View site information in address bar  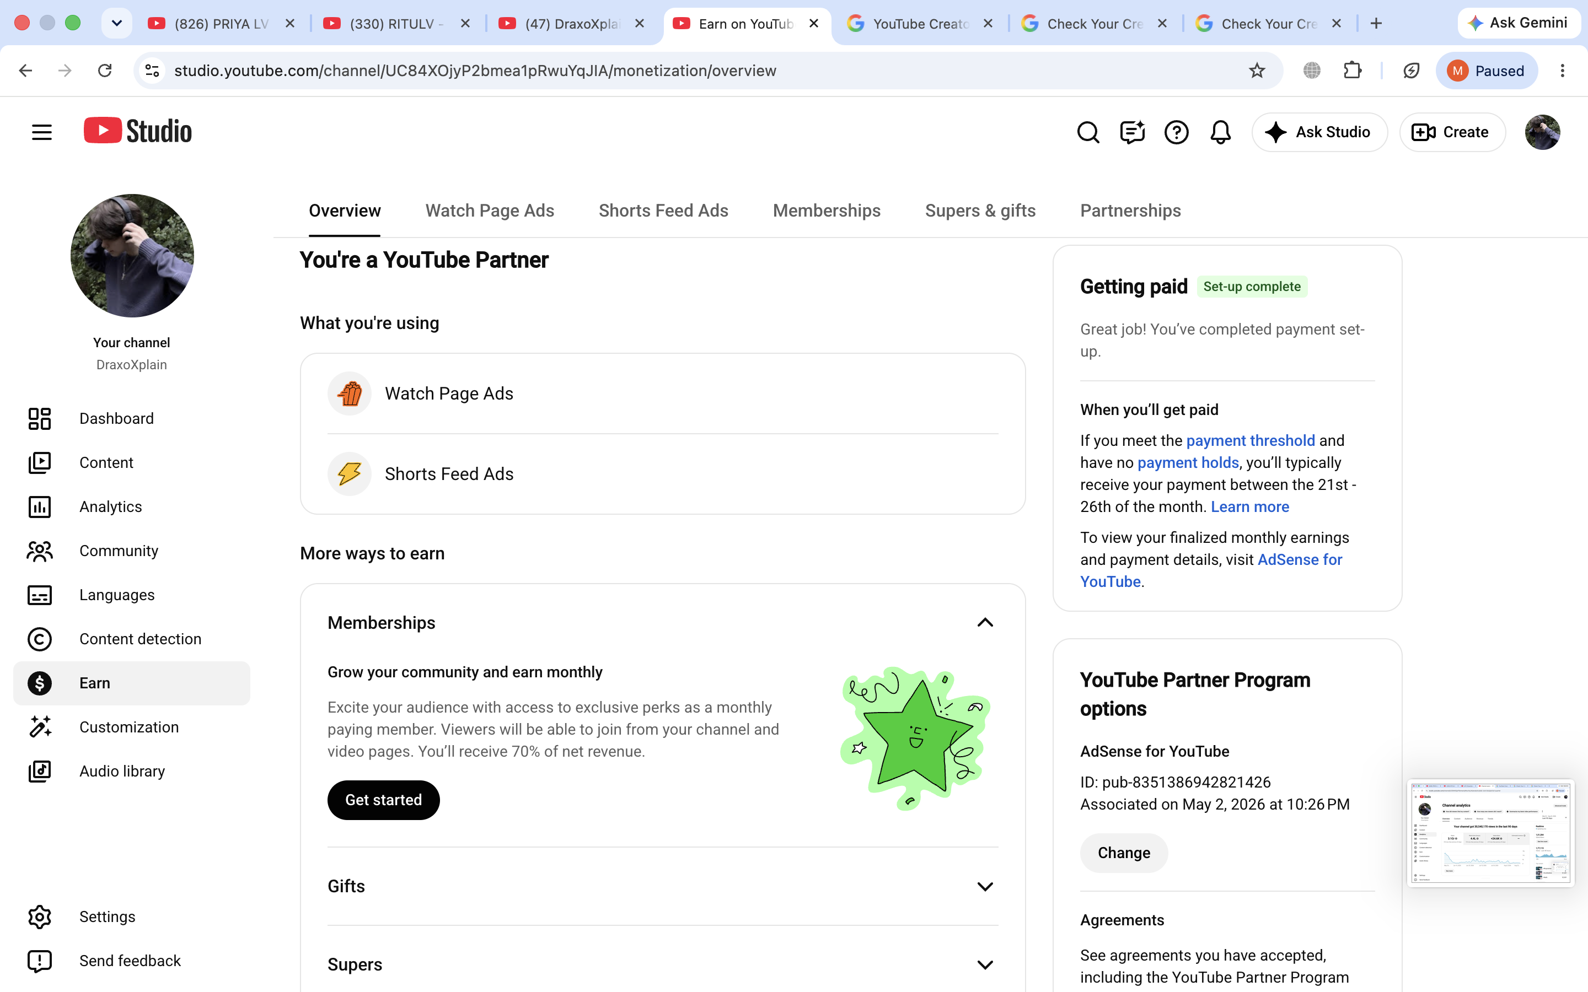click(152, 70)
